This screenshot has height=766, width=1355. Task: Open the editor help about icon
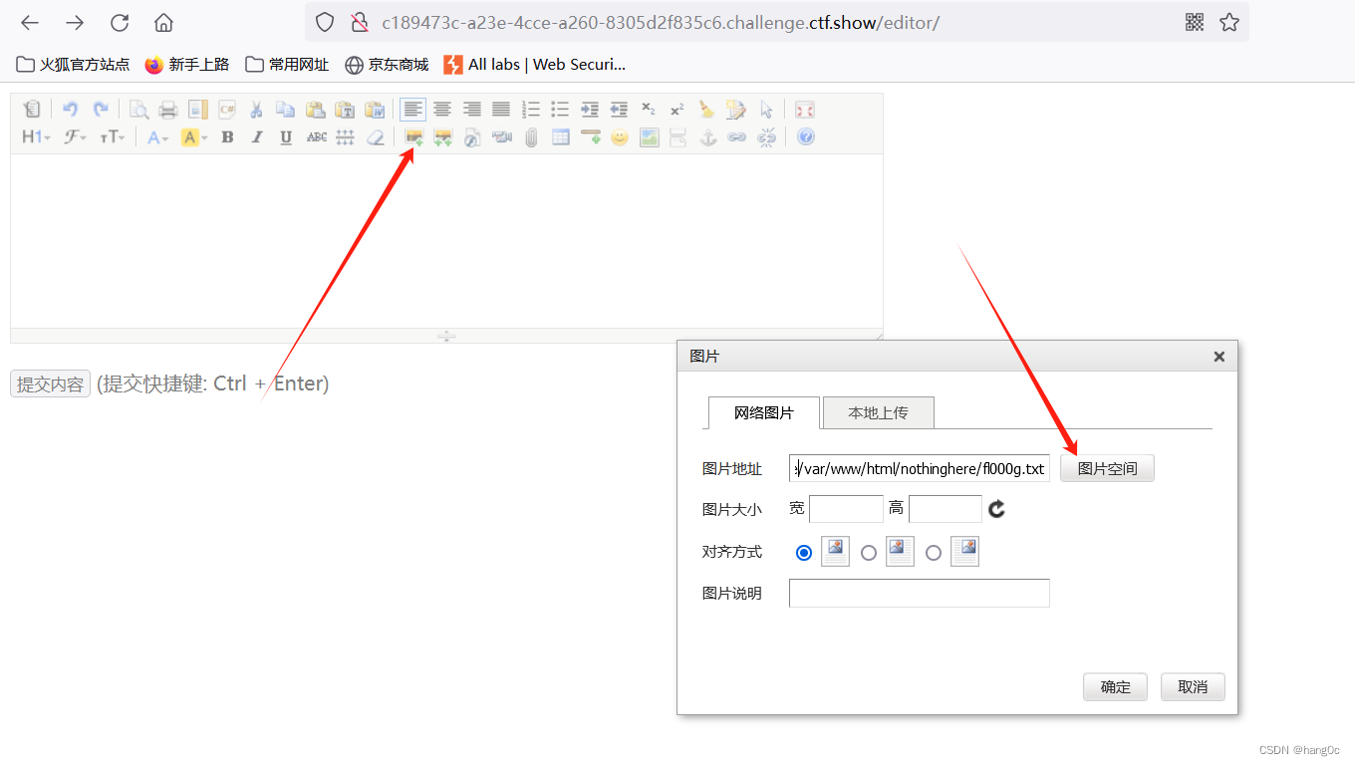pyautogui.click(x=806, y=137)
